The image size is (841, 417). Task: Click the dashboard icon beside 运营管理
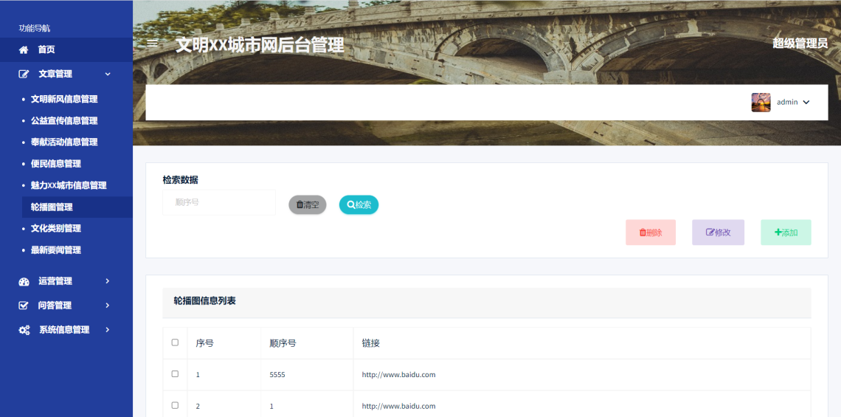tap(24, 281)
